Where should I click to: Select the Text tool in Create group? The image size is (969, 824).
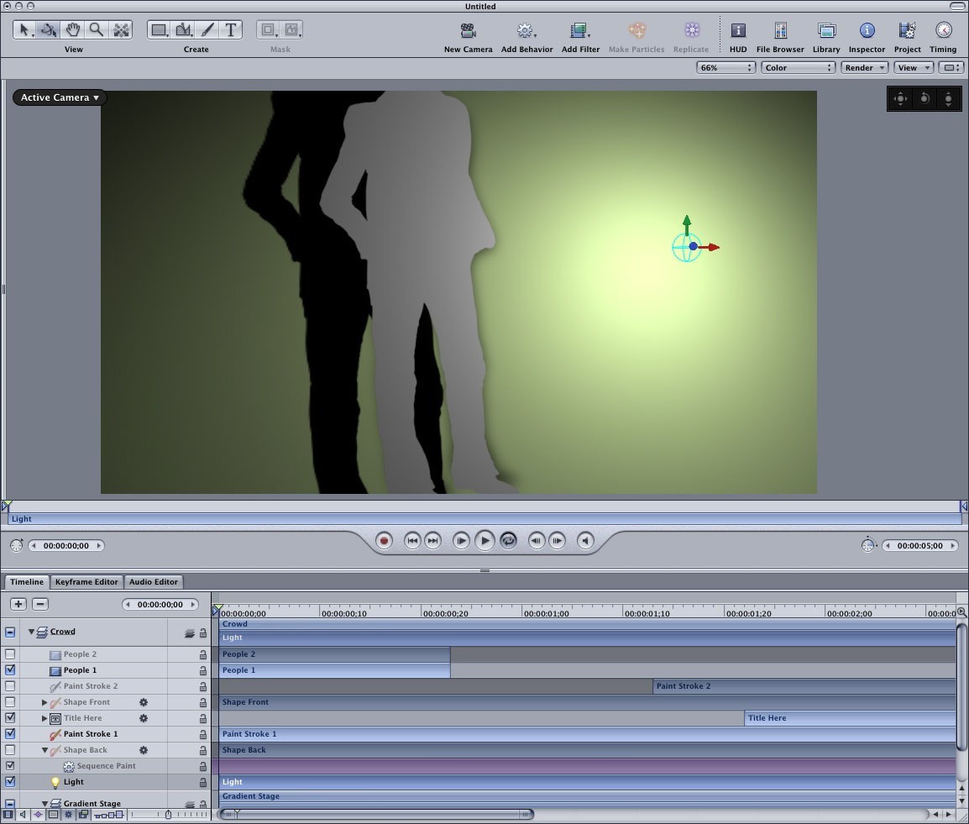(231, 29)
